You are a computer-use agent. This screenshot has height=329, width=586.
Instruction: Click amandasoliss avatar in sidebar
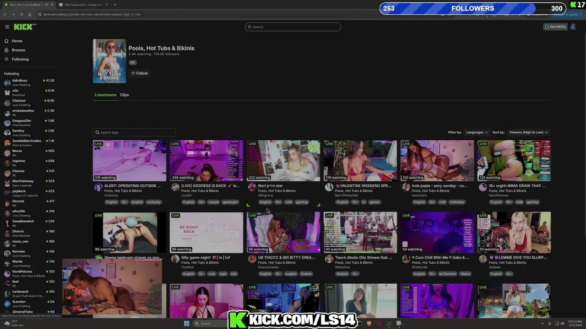pyautogui.click(x=7, y=112)
